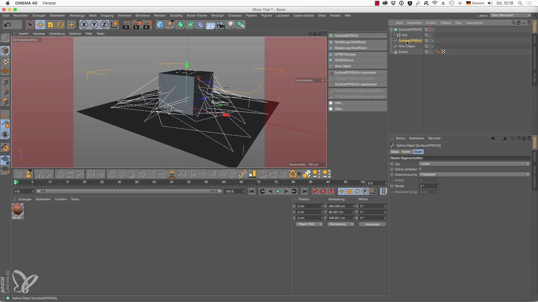Open Layout dropdown Start (Benutzer)

511,15
